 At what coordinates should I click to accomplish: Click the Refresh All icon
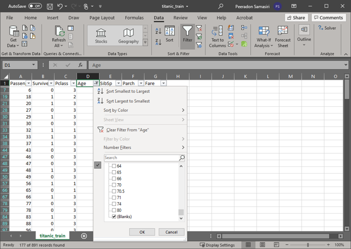pos(58,36)
